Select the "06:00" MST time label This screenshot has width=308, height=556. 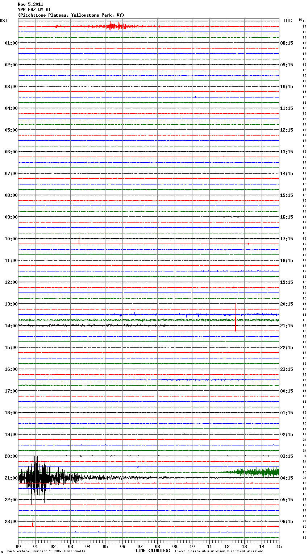[11, 152]
